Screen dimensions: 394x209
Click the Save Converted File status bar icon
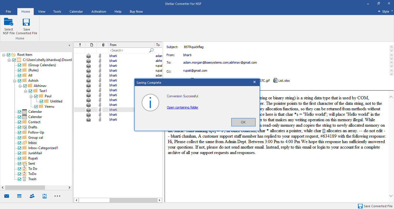click(x=360, y=206)
